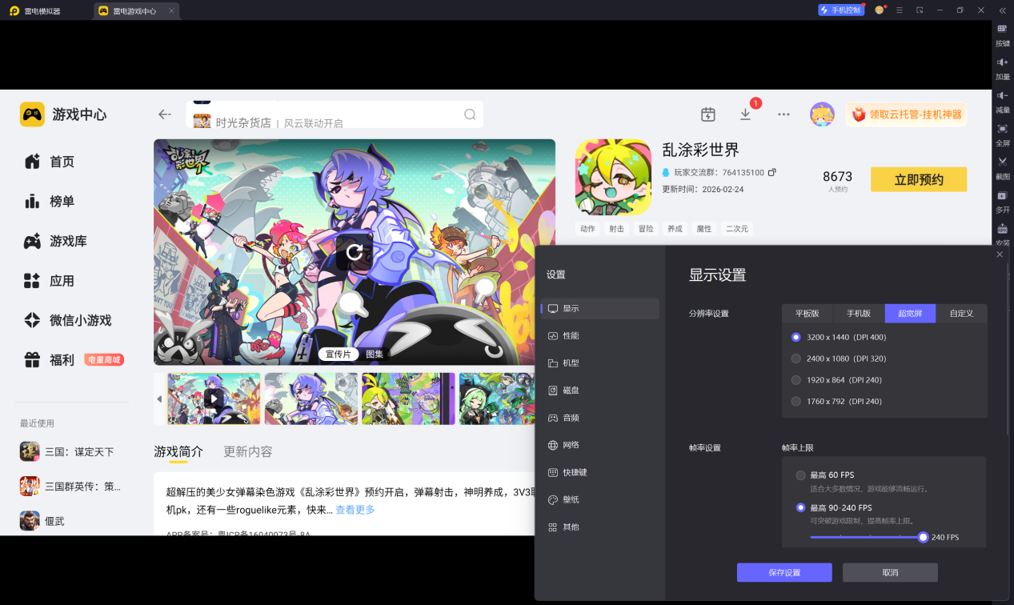This screenshot has width=1014, height=605.
Task: Switch to 平板版 tablet resolution tab
Action: (x=808, y=314)
